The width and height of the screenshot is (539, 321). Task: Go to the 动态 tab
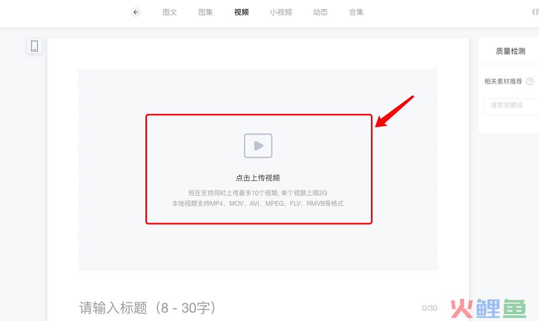click(320, 12)
